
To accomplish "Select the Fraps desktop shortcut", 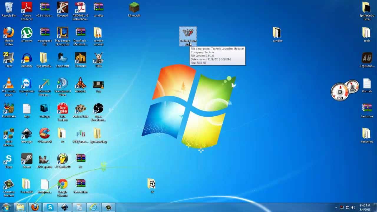I will [x=9, y=60].
